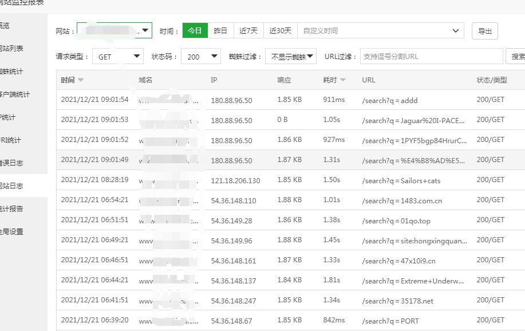Image resolution: width=525 pixels, height=331 pixels.
Task: Select the 今日 time range tab
Action: [x=195, y=30]
